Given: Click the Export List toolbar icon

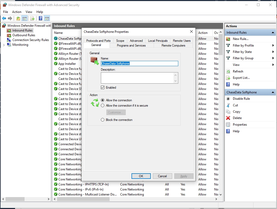Looking at the screenshot, I should pyautogui.click(x=32, y=18).
